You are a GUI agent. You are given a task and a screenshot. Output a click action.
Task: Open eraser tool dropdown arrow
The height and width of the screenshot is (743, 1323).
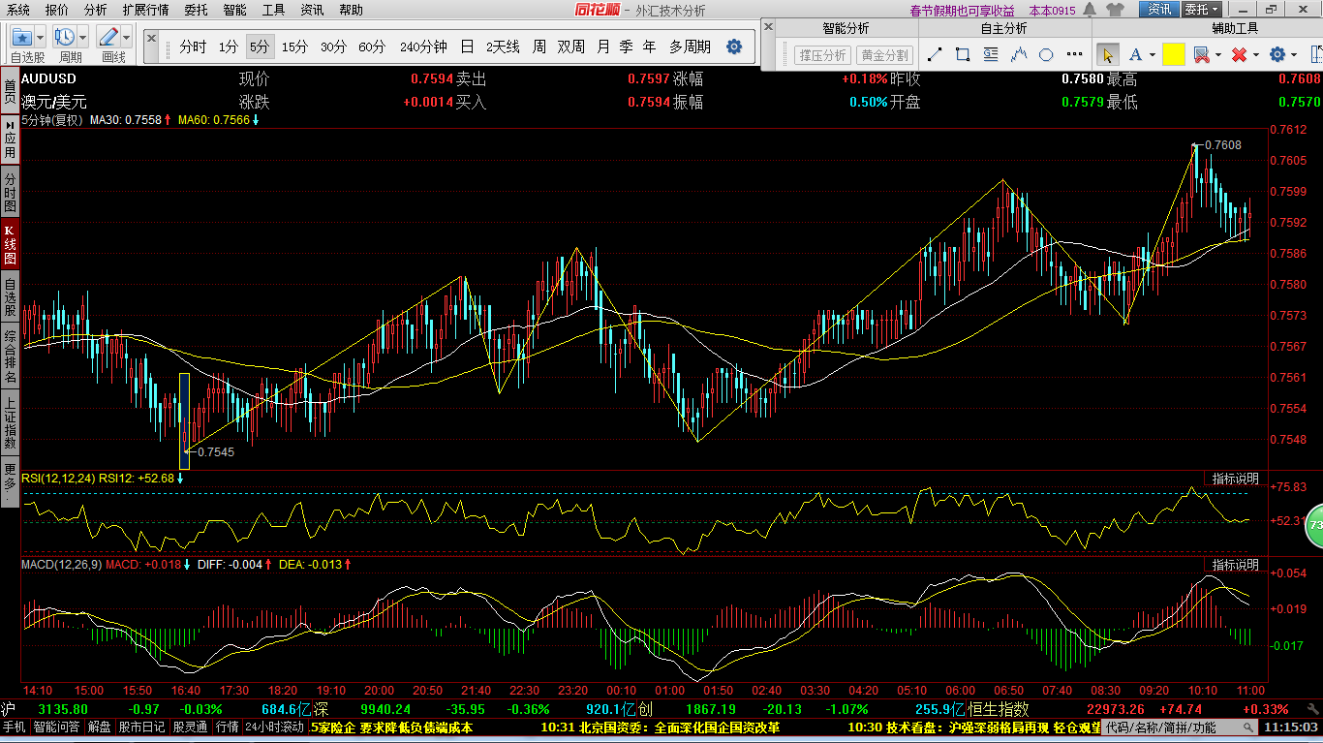tap(1217, 55)
